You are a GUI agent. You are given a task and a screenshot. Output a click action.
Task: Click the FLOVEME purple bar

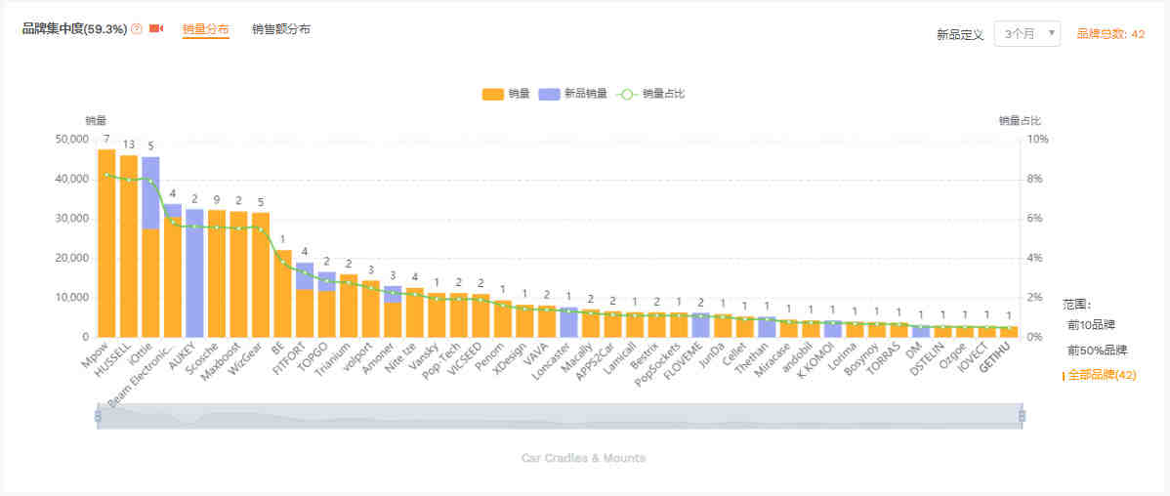[700, 325]
